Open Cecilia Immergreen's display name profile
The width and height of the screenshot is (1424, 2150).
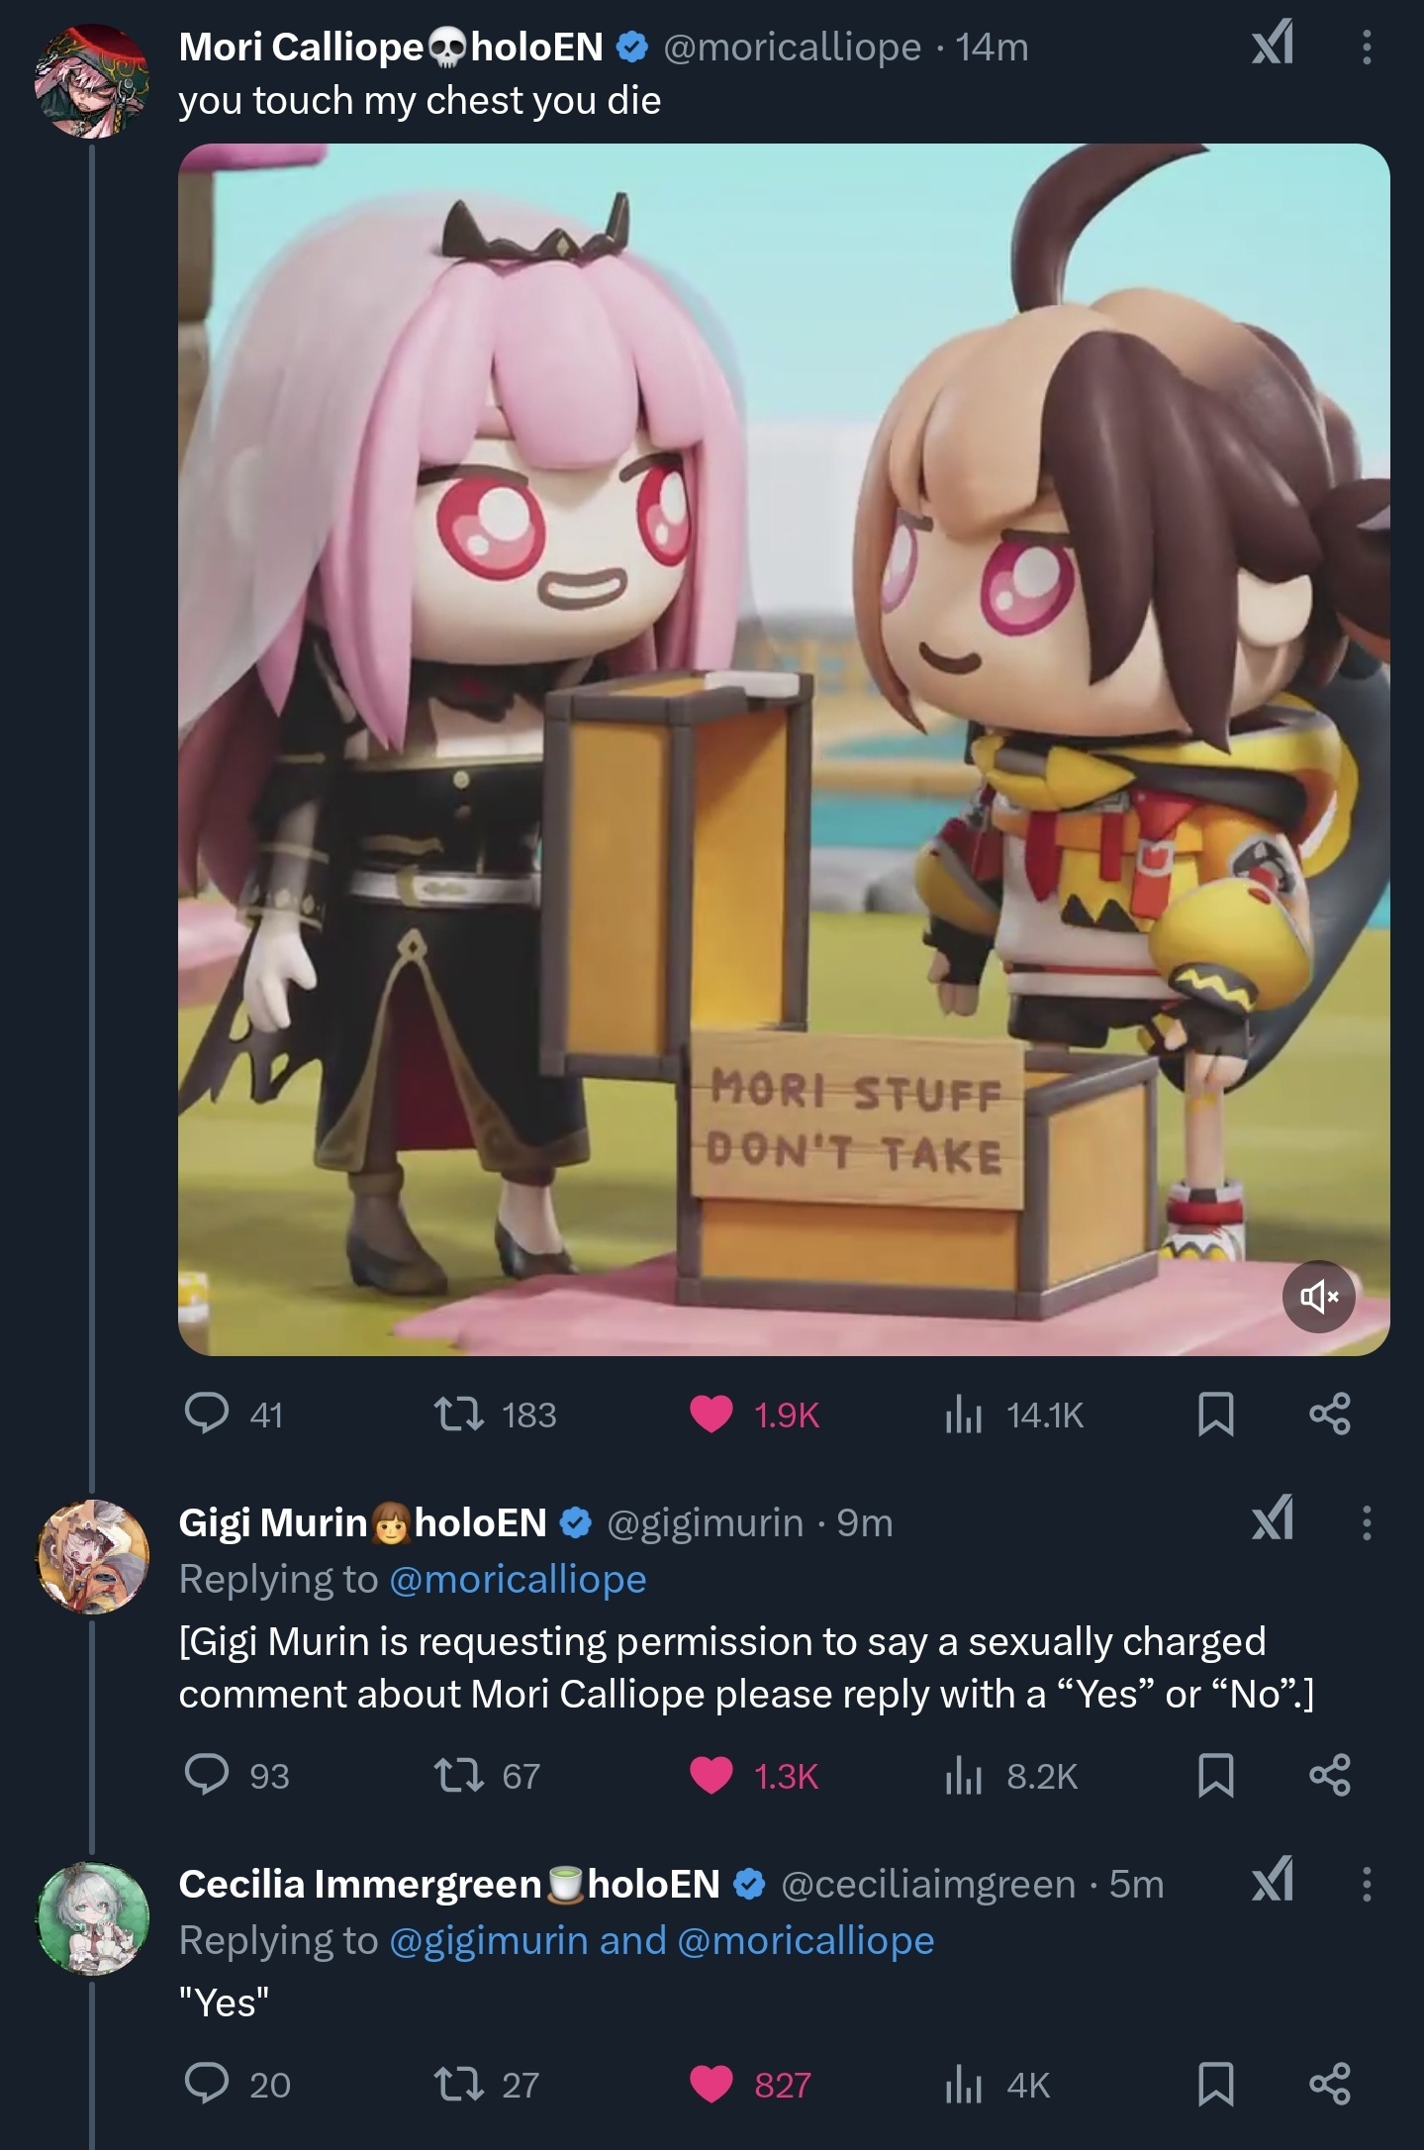point(360,1884)
